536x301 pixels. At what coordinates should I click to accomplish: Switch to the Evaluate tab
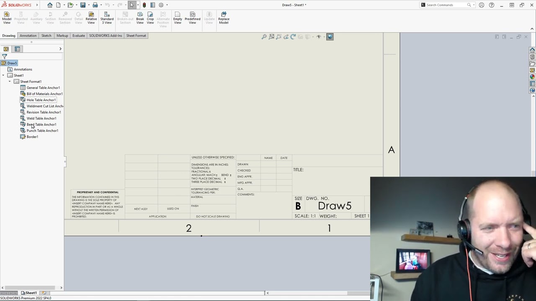(x=78, y=36)
